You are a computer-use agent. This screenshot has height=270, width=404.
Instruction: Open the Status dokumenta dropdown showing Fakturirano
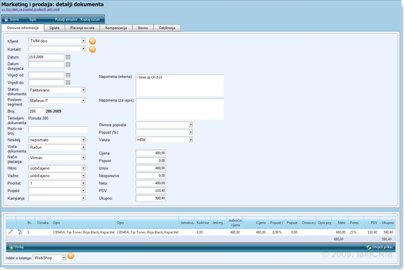(83, 90)
